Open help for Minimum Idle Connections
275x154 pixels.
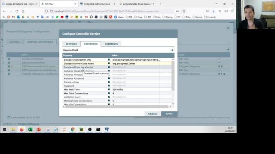tap(109, 101)
